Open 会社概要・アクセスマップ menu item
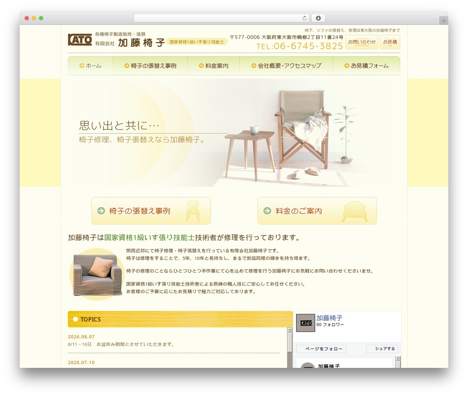 point(286,66)
